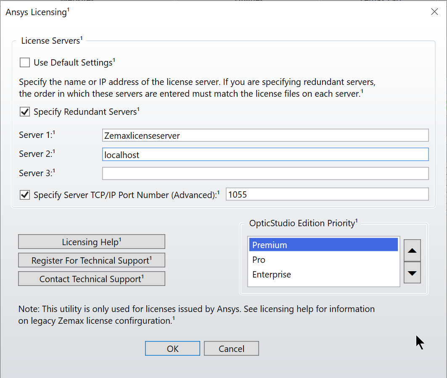Image resolution: width=447 pixels, height=378 pixels.
Task: Focus the Server 2 localhost field
Action: pos(265,154)
